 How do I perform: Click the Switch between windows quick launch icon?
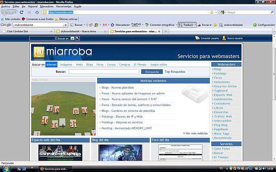24,169
